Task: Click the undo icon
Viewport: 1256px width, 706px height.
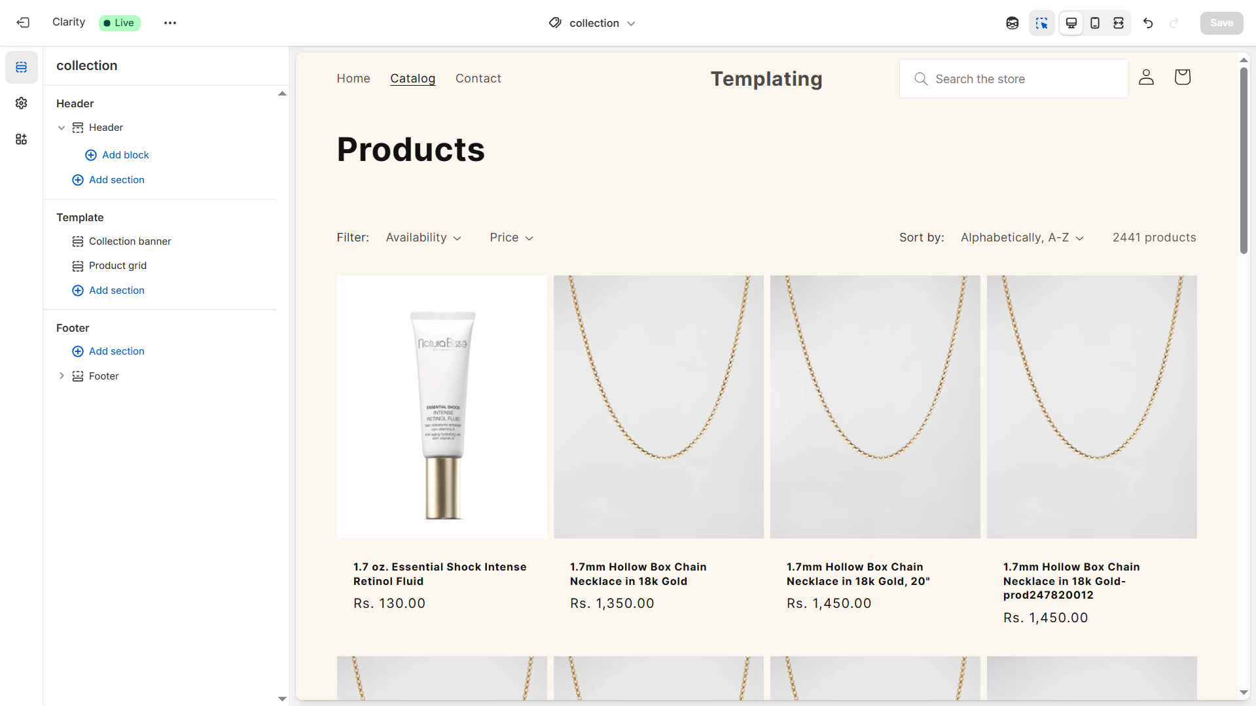Action: pos(1148,23)
